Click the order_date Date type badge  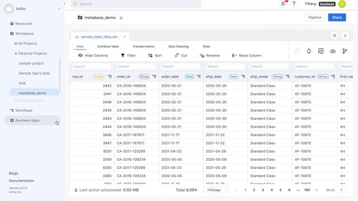point(189,76)
